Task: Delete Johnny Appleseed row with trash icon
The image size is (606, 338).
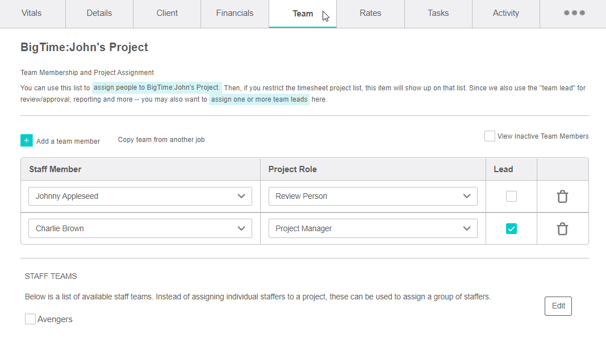Action: coord(562,197)
